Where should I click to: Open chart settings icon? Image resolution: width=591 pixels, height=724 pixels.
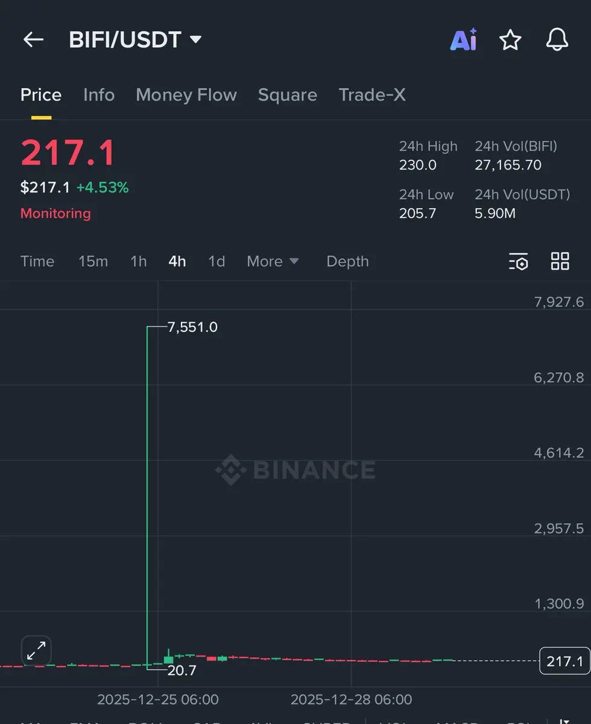click(x=518, y=261)
